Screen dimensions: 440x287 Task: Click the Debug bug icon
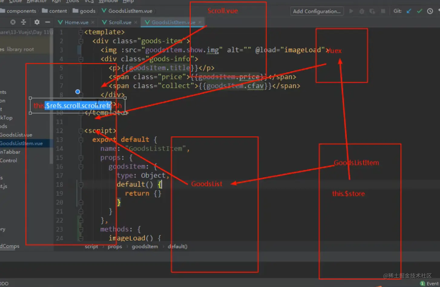[x=362, y=11]
